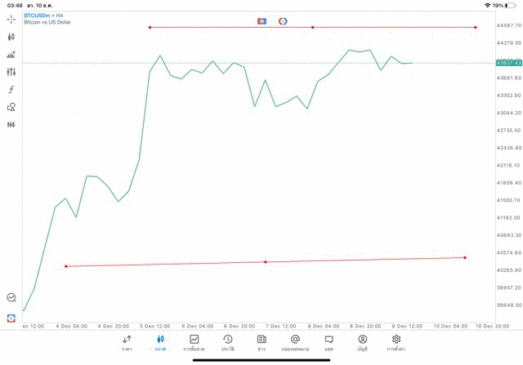Open the การตั้งค่า (Settings) tab
Image resolution: width=523 pixels, height=365 pixels.
coord(396,342)
